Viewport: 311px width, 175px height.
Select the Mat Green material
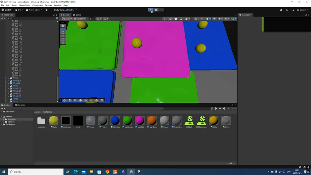pyautogui.click(x=127, y=122)
